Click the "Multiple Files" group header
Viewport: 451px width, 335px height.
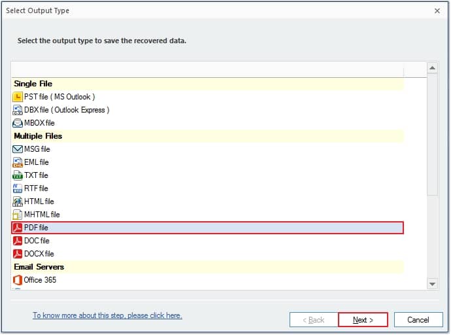pyautogui.click(x=208, y=136)
